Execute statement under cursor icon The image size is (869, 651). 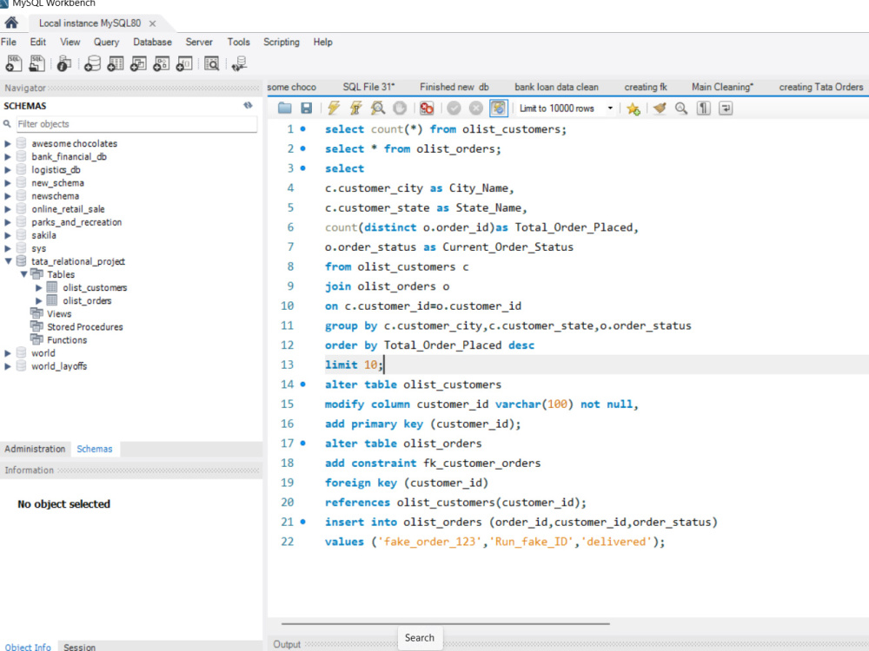355,108
